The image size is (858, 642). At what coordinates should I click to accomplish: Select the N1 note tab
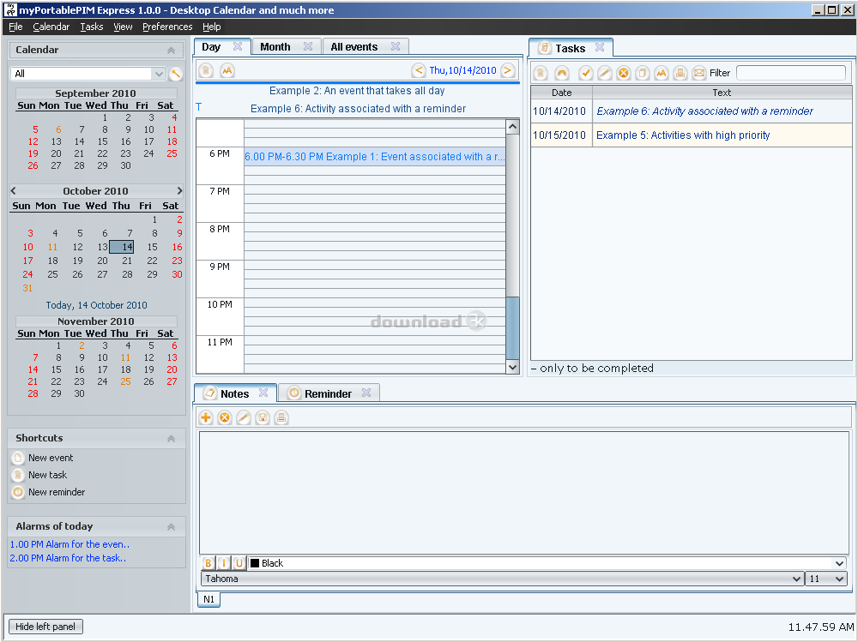coord(208,599)
